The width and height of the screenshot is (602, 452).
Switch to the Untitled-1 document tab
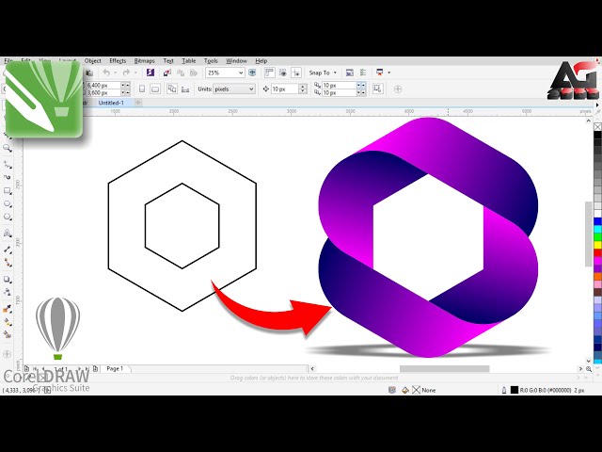tap(111, 103)
